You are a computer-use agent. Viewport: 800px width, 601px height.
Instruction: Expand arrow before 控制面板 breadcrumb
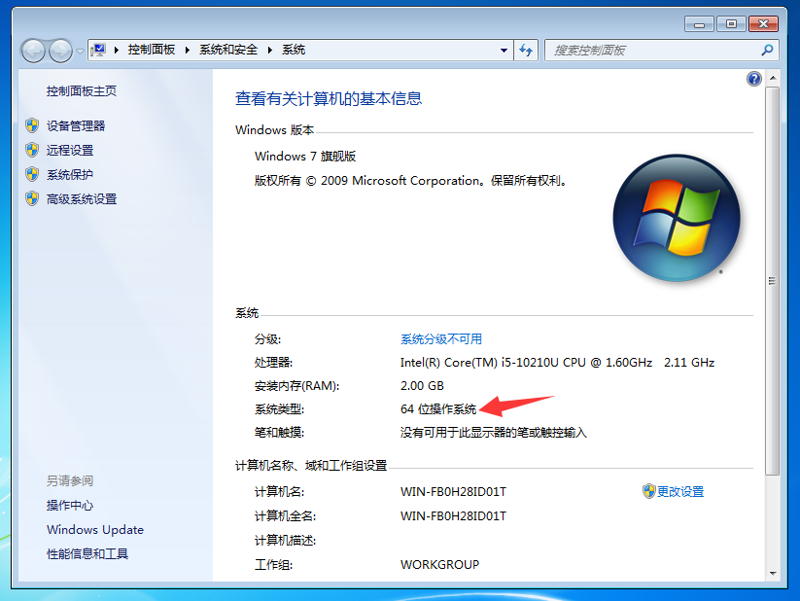tap(117, 50)
